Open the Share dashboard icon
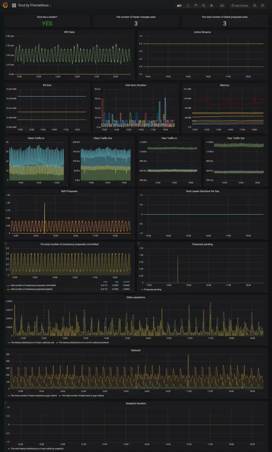Screen dimensions: 272x452 [196, 5]
